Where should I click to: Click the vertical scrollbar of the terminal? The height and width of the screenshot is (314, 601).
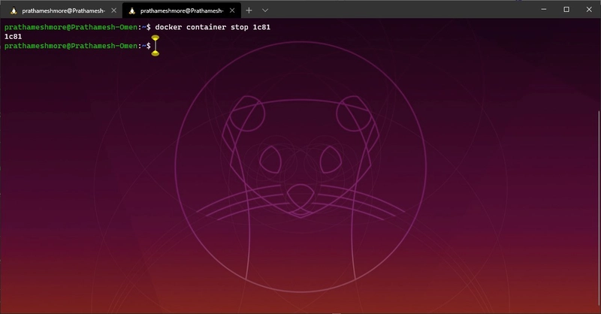(599, 207)
